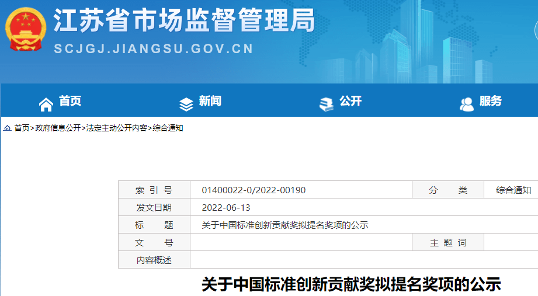
Task: Click index number 01400022-0/2022-00190 cell
Action: (254, 190)
